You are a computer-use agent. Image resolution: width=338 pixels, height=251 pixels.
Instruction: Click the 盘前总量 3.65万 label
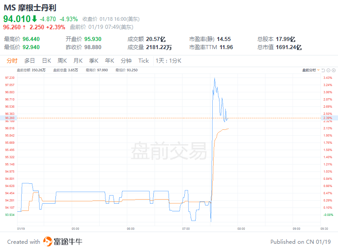pyautogui.click(x=65, y=70)
